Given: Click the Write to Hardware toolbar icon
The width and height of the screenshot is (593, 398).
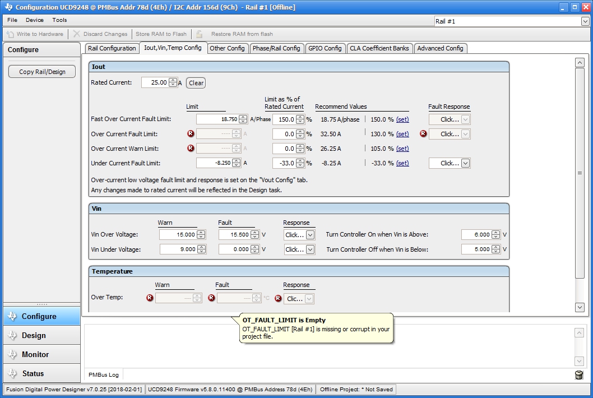Looking at the screenshot, I should 10,34.
